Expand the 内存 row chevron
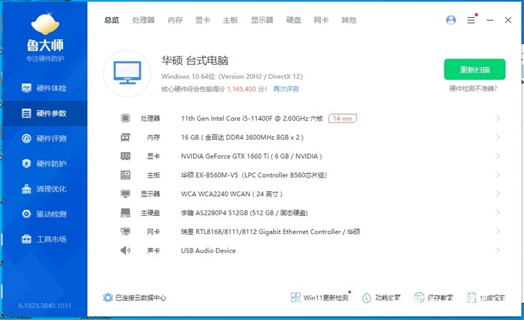Image resolution: width=524 pixels, height=320 pixels. [x=498, y=137]
